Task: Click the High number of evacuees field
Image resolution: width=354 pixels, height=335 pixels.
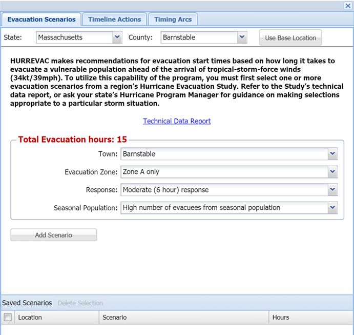Action: click(224, 208)
